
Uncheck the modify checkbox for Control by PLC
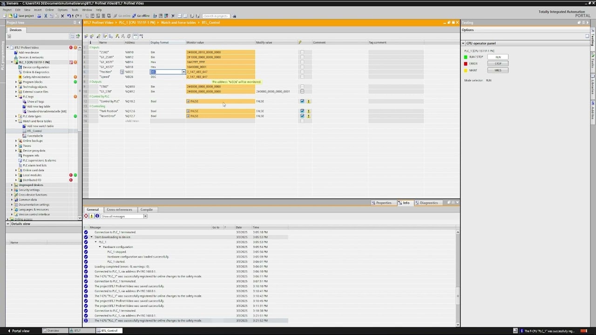[302, 101]
